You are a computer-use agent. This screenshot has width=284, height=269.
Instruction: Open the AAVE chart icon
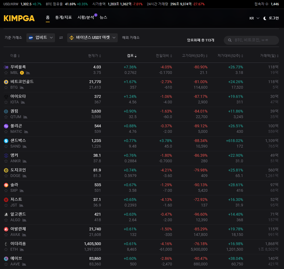point(24,264)
